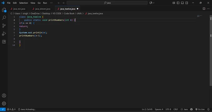
Task: Open the Search view in activity bar
Action: tap(4, 18)
